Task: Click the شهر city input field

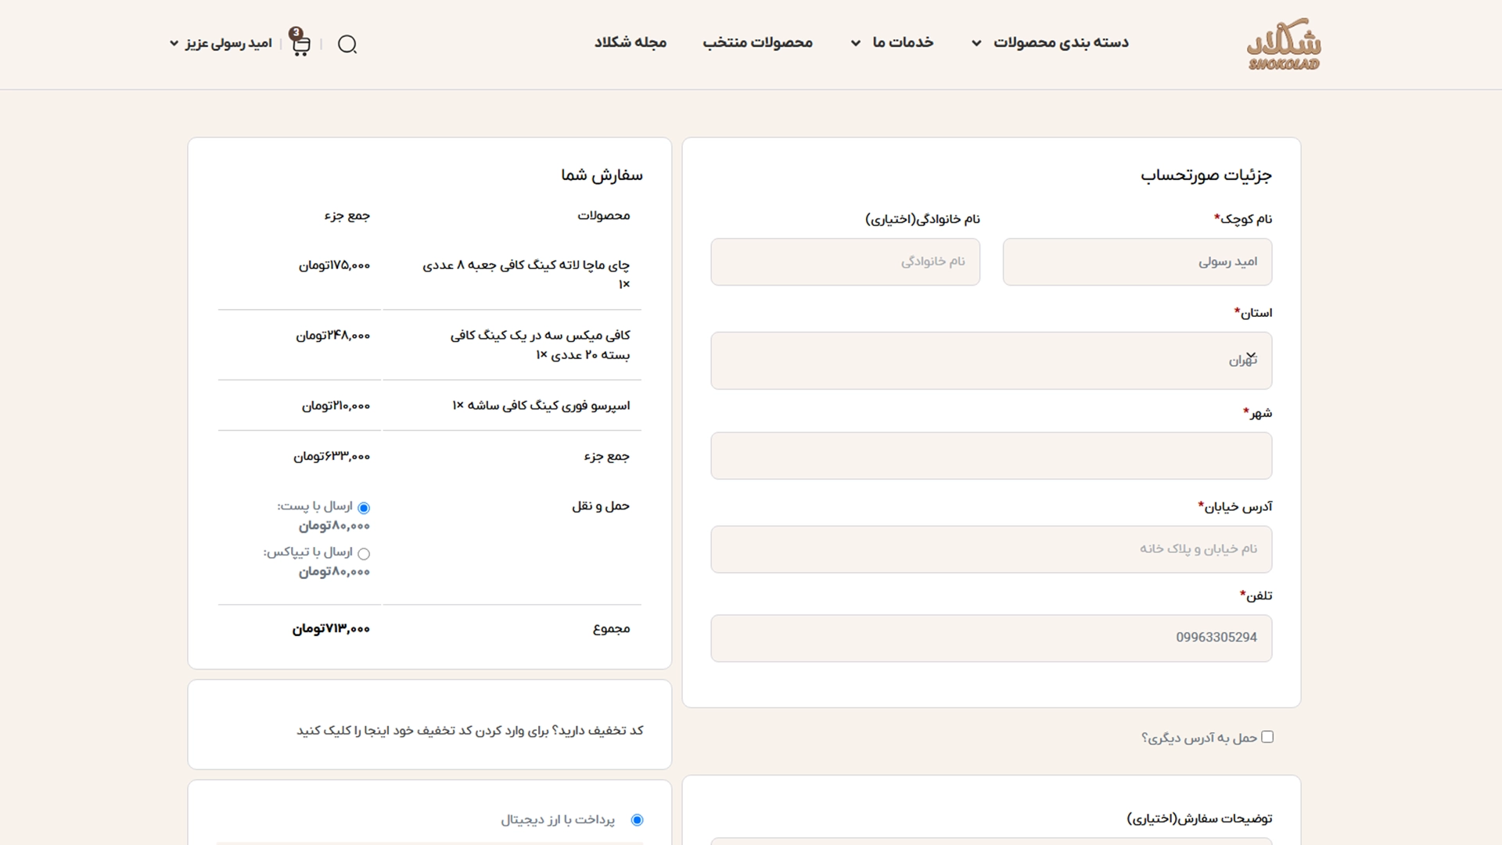Action: 991,456
